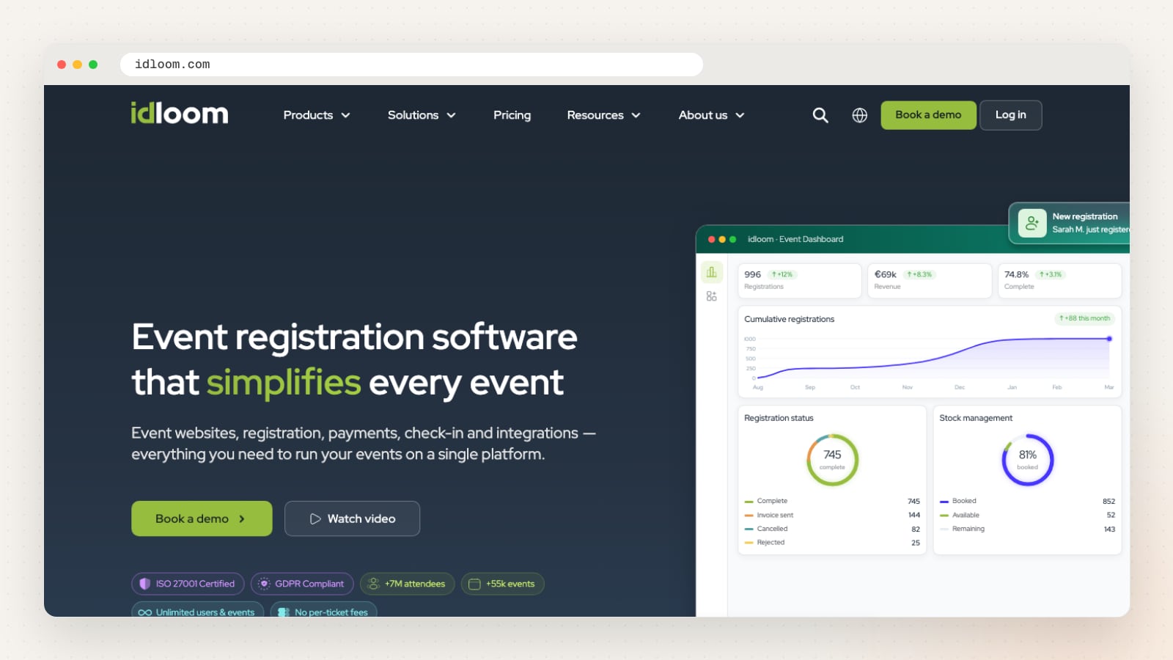Expand the Products dropdown chevron
This screenshot has height=660, width=1173.
pos(346,115)
